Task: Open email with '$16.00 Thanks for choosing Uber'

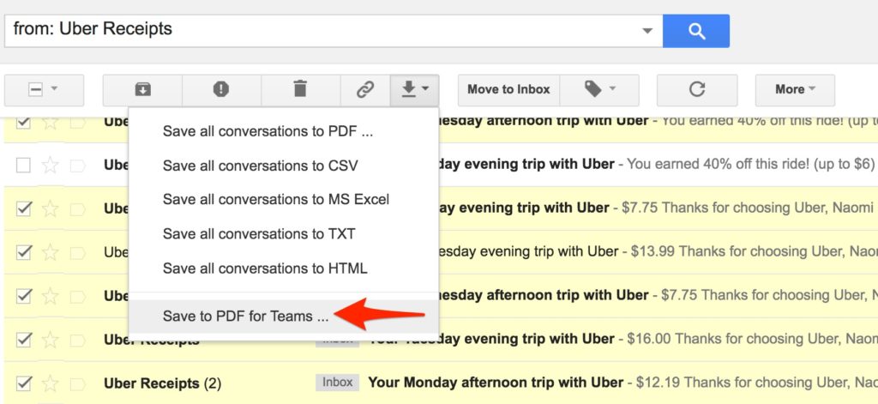Action: tap(752, 339)
